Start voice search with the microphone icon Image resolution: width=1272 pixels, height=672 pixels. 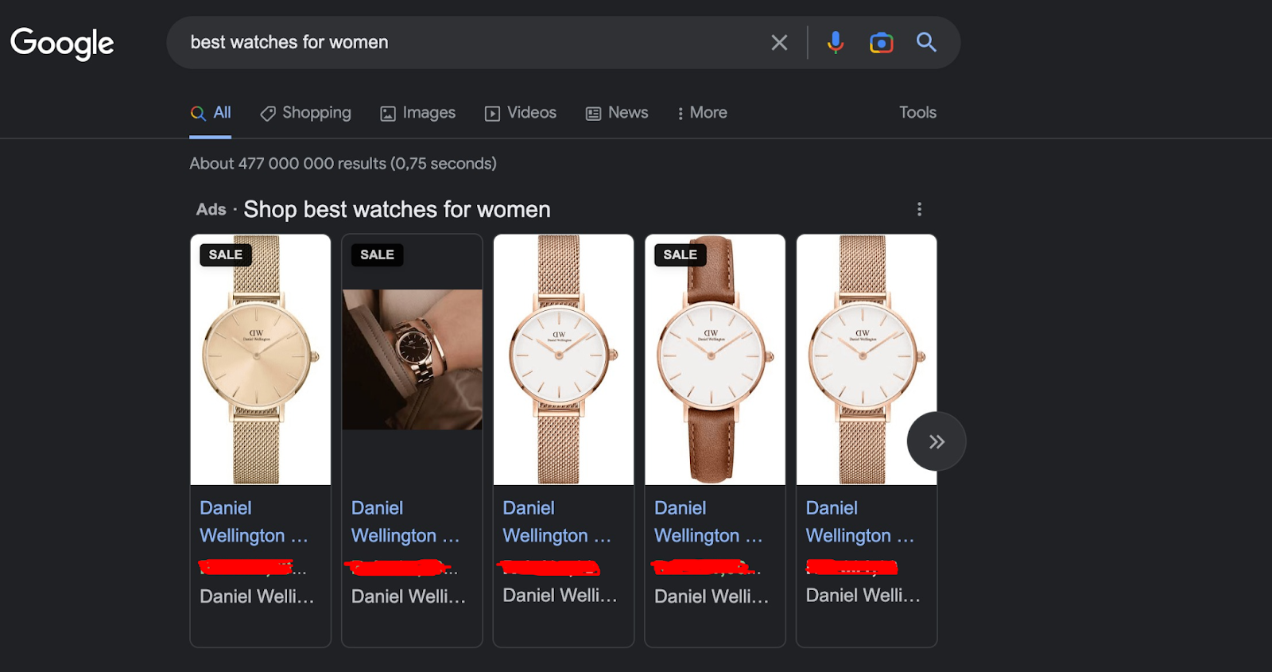click(835, 42)
